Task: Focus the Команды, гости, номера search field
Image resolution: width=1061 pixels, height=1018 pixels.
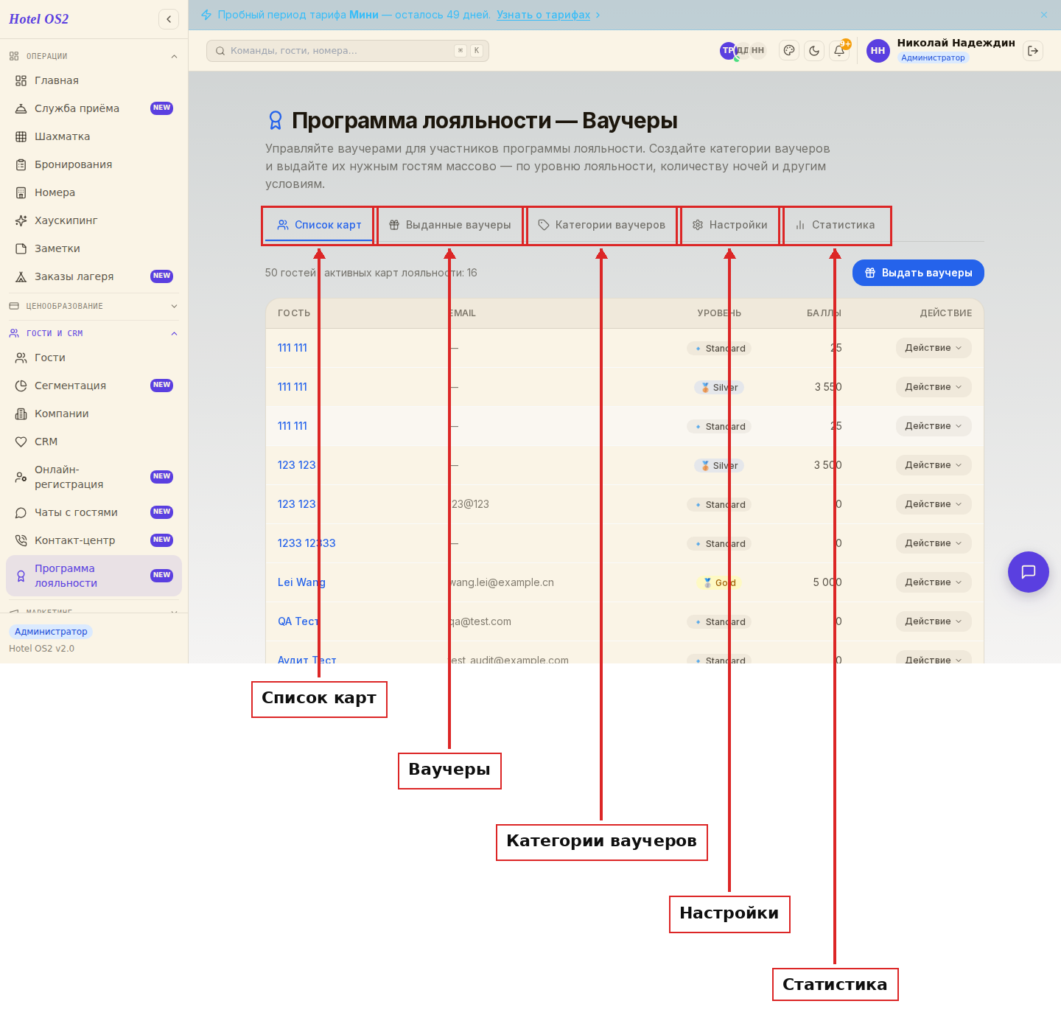Action: pos(348,51)
